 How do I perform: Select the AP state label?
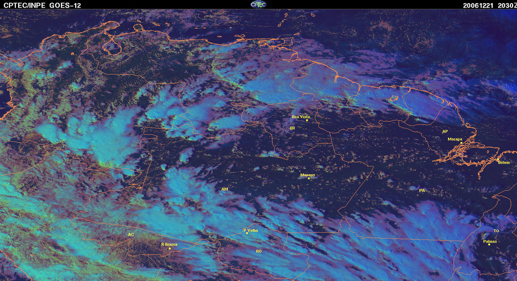445,132
